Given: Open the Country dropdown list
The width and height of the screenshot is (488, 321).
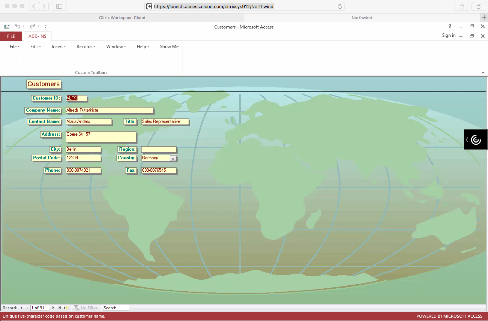Looking at the screenshot, I should coord(173,158).
